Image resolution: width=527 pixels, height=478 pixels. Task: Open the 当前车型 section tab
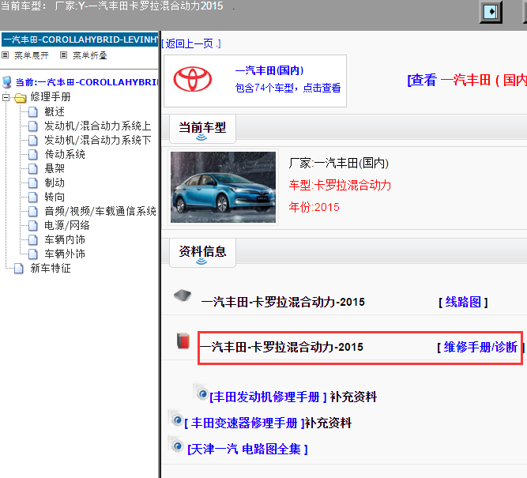202,128
